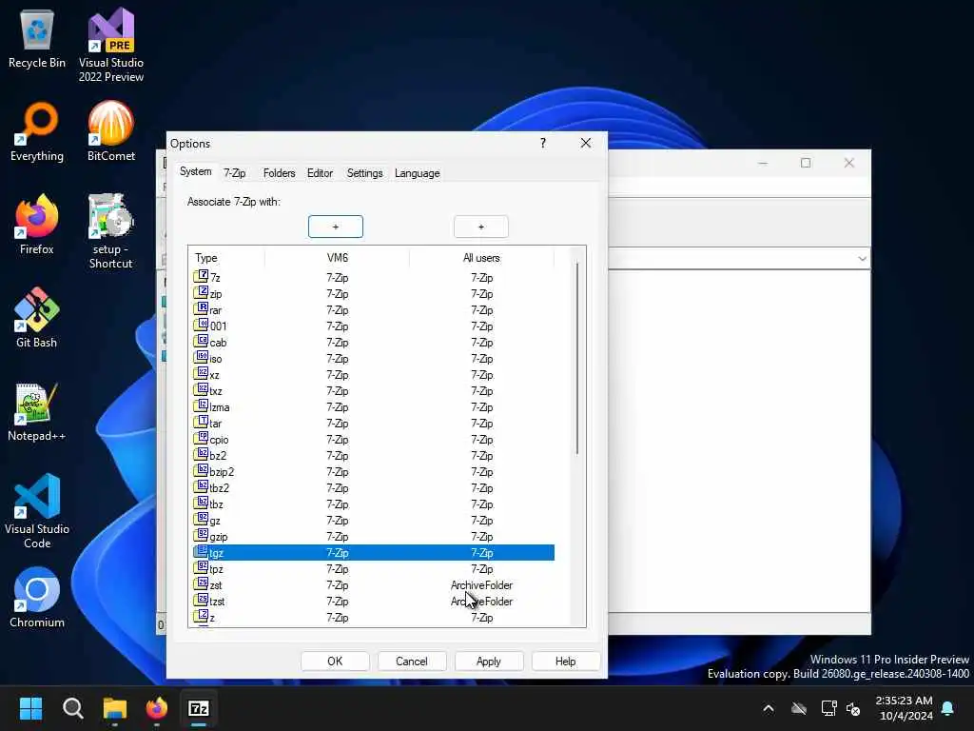Screen dimensions: 974x731
Task: Click ArchiveFolder in the zst row
Action: coord(481,585)
